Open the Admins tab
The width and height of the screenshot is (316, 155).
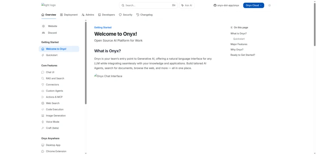[88, 15]
